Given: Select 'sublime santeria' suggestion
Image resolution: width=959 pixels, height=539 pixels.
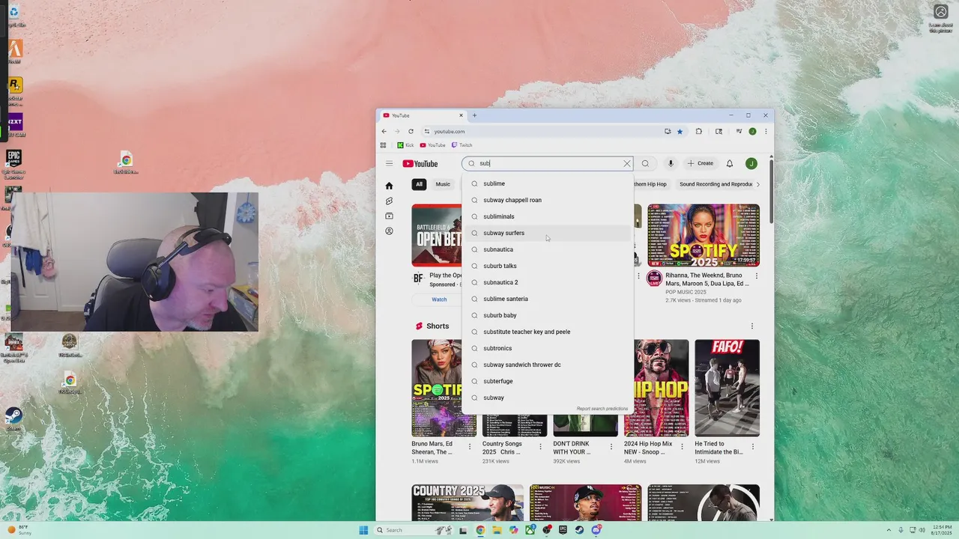Looking at the screenshot, I should tap(548, 299).
